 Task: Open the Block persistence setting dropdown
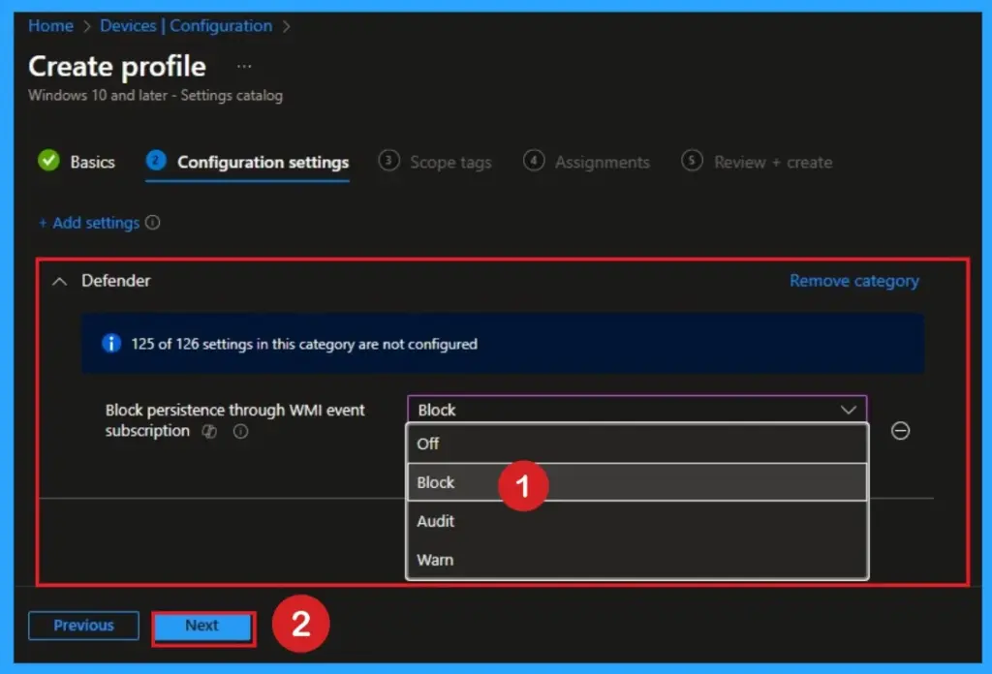tap(850, 410)
